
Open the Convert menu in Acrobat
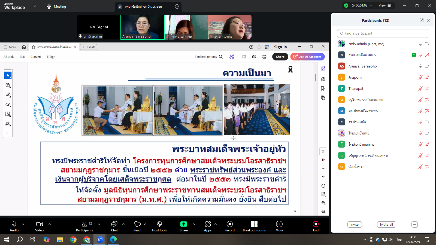tap(36, 57)
